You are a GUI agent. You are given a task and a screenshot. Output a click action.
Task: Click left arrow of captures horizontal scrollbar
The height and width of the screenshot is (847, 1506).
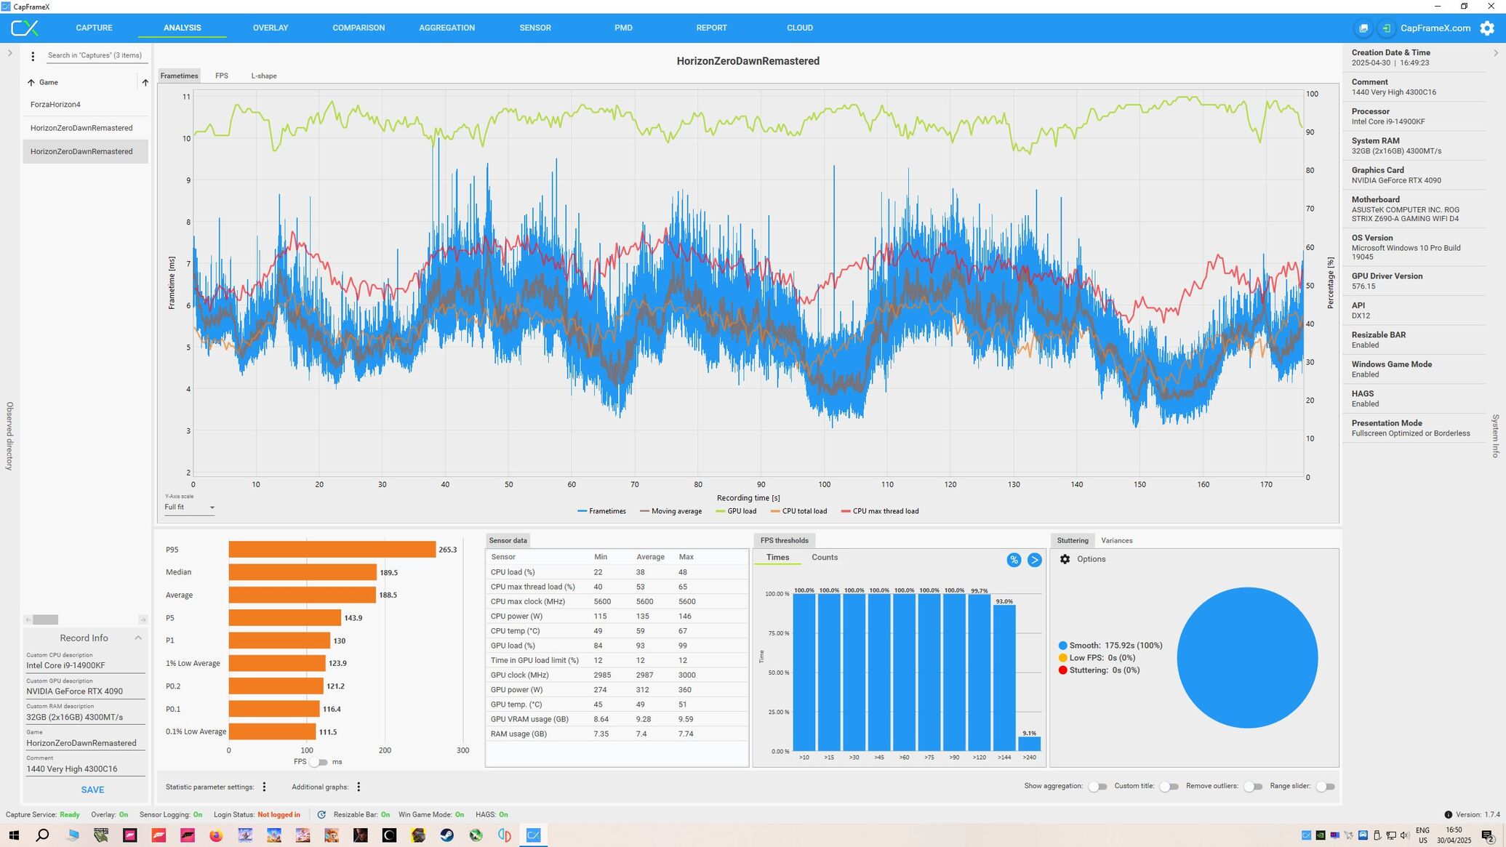coord(28,620)
